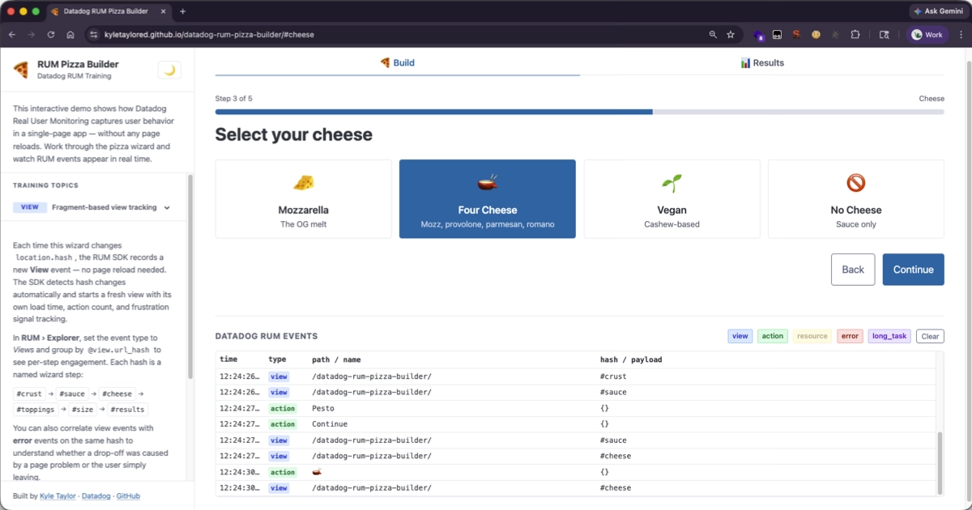
Task: Switch to the Build tab
Action: [x=397, y=62]
